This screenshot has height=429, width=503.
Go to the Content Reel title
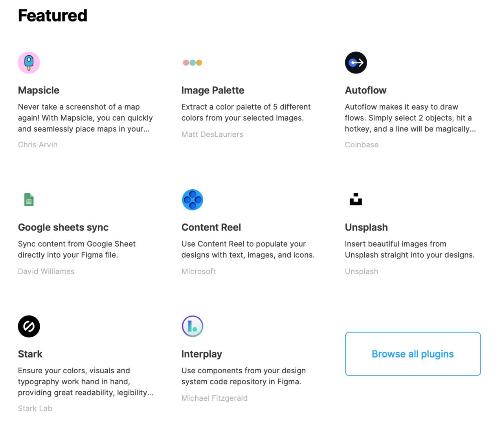[x=211, y=227]
